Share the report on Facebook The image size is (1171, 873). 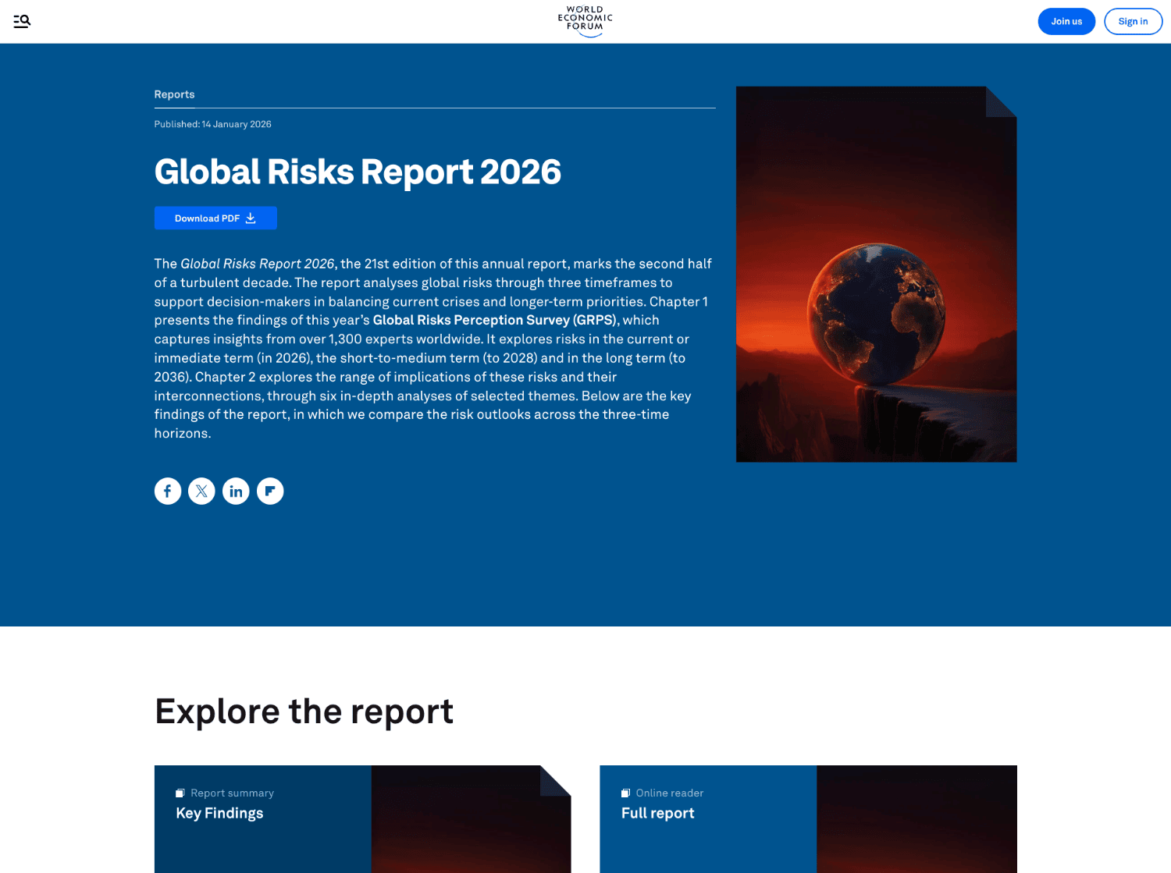point(167,491)
